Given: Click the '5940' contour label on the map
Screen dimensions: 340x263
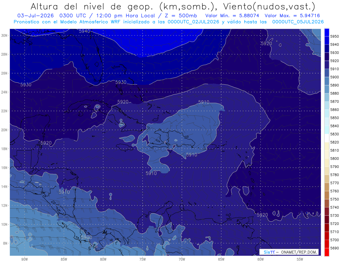Looking at the screenshot, I should [x=84, y=31].
